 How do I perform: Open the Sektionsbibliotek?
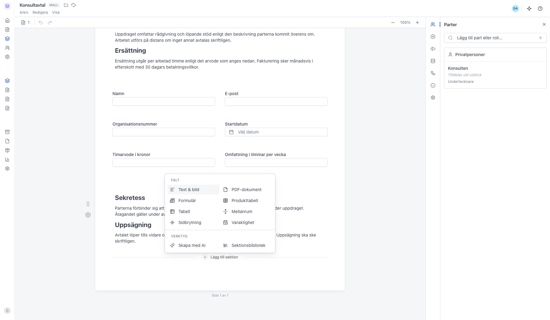[247, 245]
